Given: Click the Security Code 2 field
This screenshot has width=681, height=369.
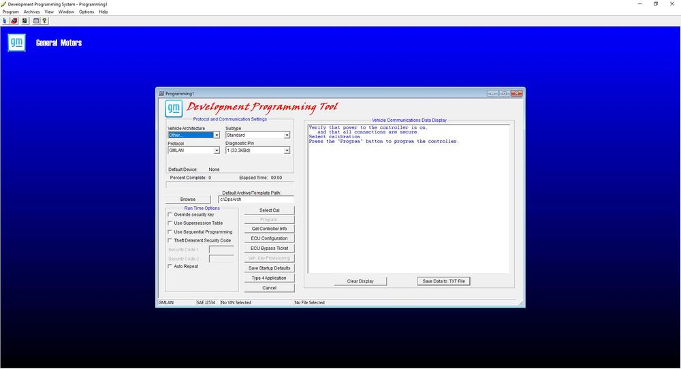Looking at the screenshot, I should point(221,259).
